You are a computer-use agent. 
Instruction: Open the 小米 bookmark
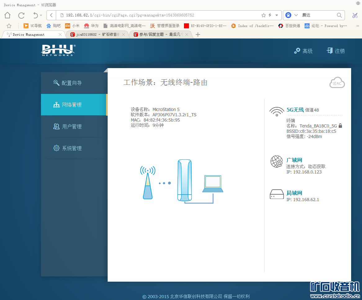tap(72, 26)
